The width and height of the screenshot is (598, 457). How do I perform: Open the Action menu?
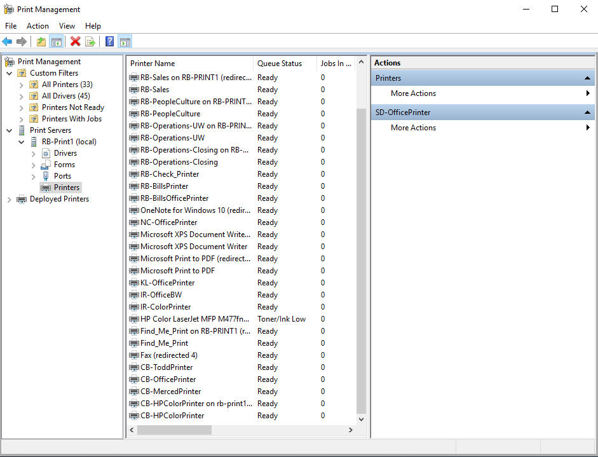37,26
